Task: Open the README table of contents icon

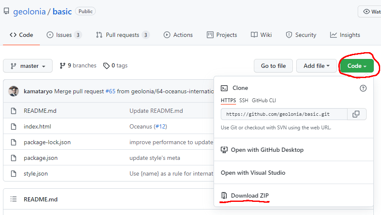Action: pos(14,199)
